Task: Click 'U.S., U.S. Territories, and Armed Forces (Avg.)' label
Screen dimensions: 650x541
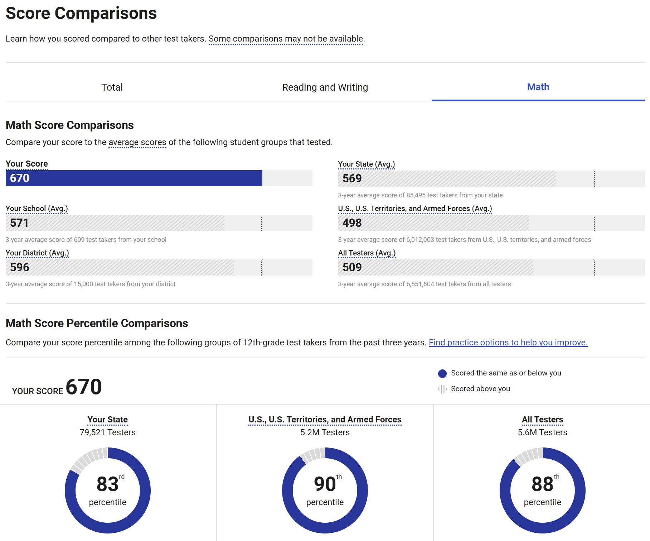Action: click(415, 209)
